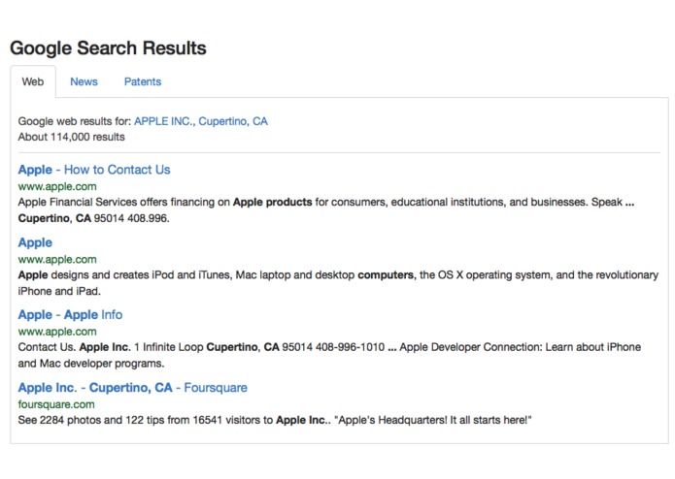Open the 'APPLE INC., Cupertino, CA' query link

pyautogui.click(x=201, y=121)
